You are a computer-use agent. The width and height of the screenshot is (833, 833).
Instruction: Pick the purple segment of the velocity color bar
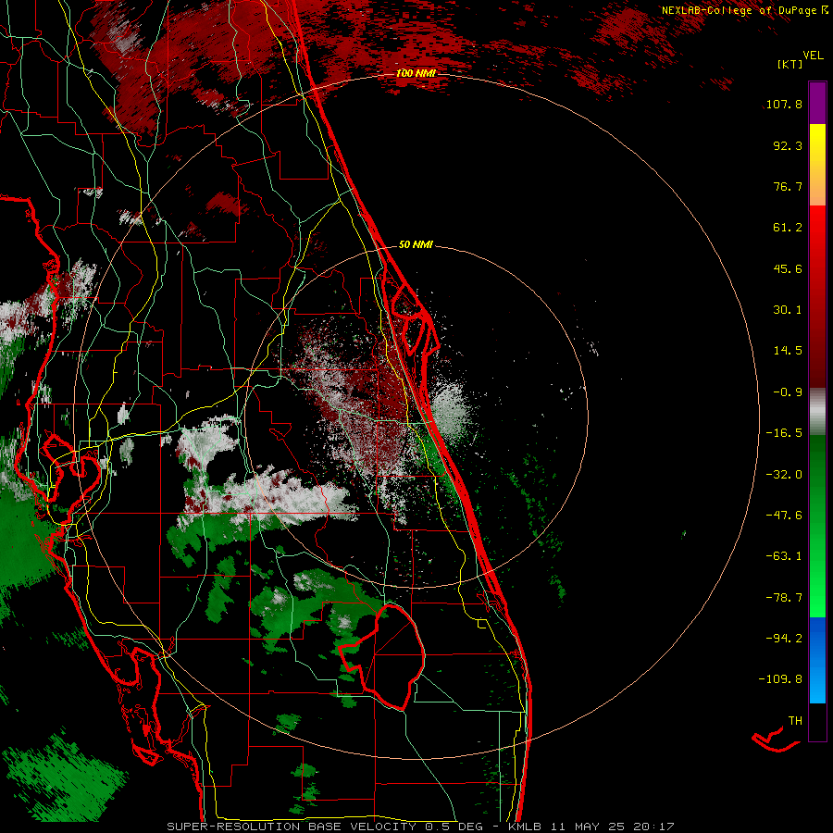[x=817, y=103]
